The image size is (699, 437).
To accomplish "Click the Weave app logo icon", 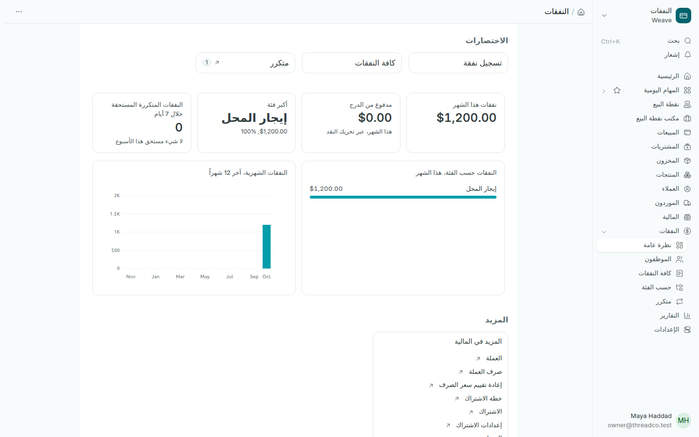I will coord(683,16).
